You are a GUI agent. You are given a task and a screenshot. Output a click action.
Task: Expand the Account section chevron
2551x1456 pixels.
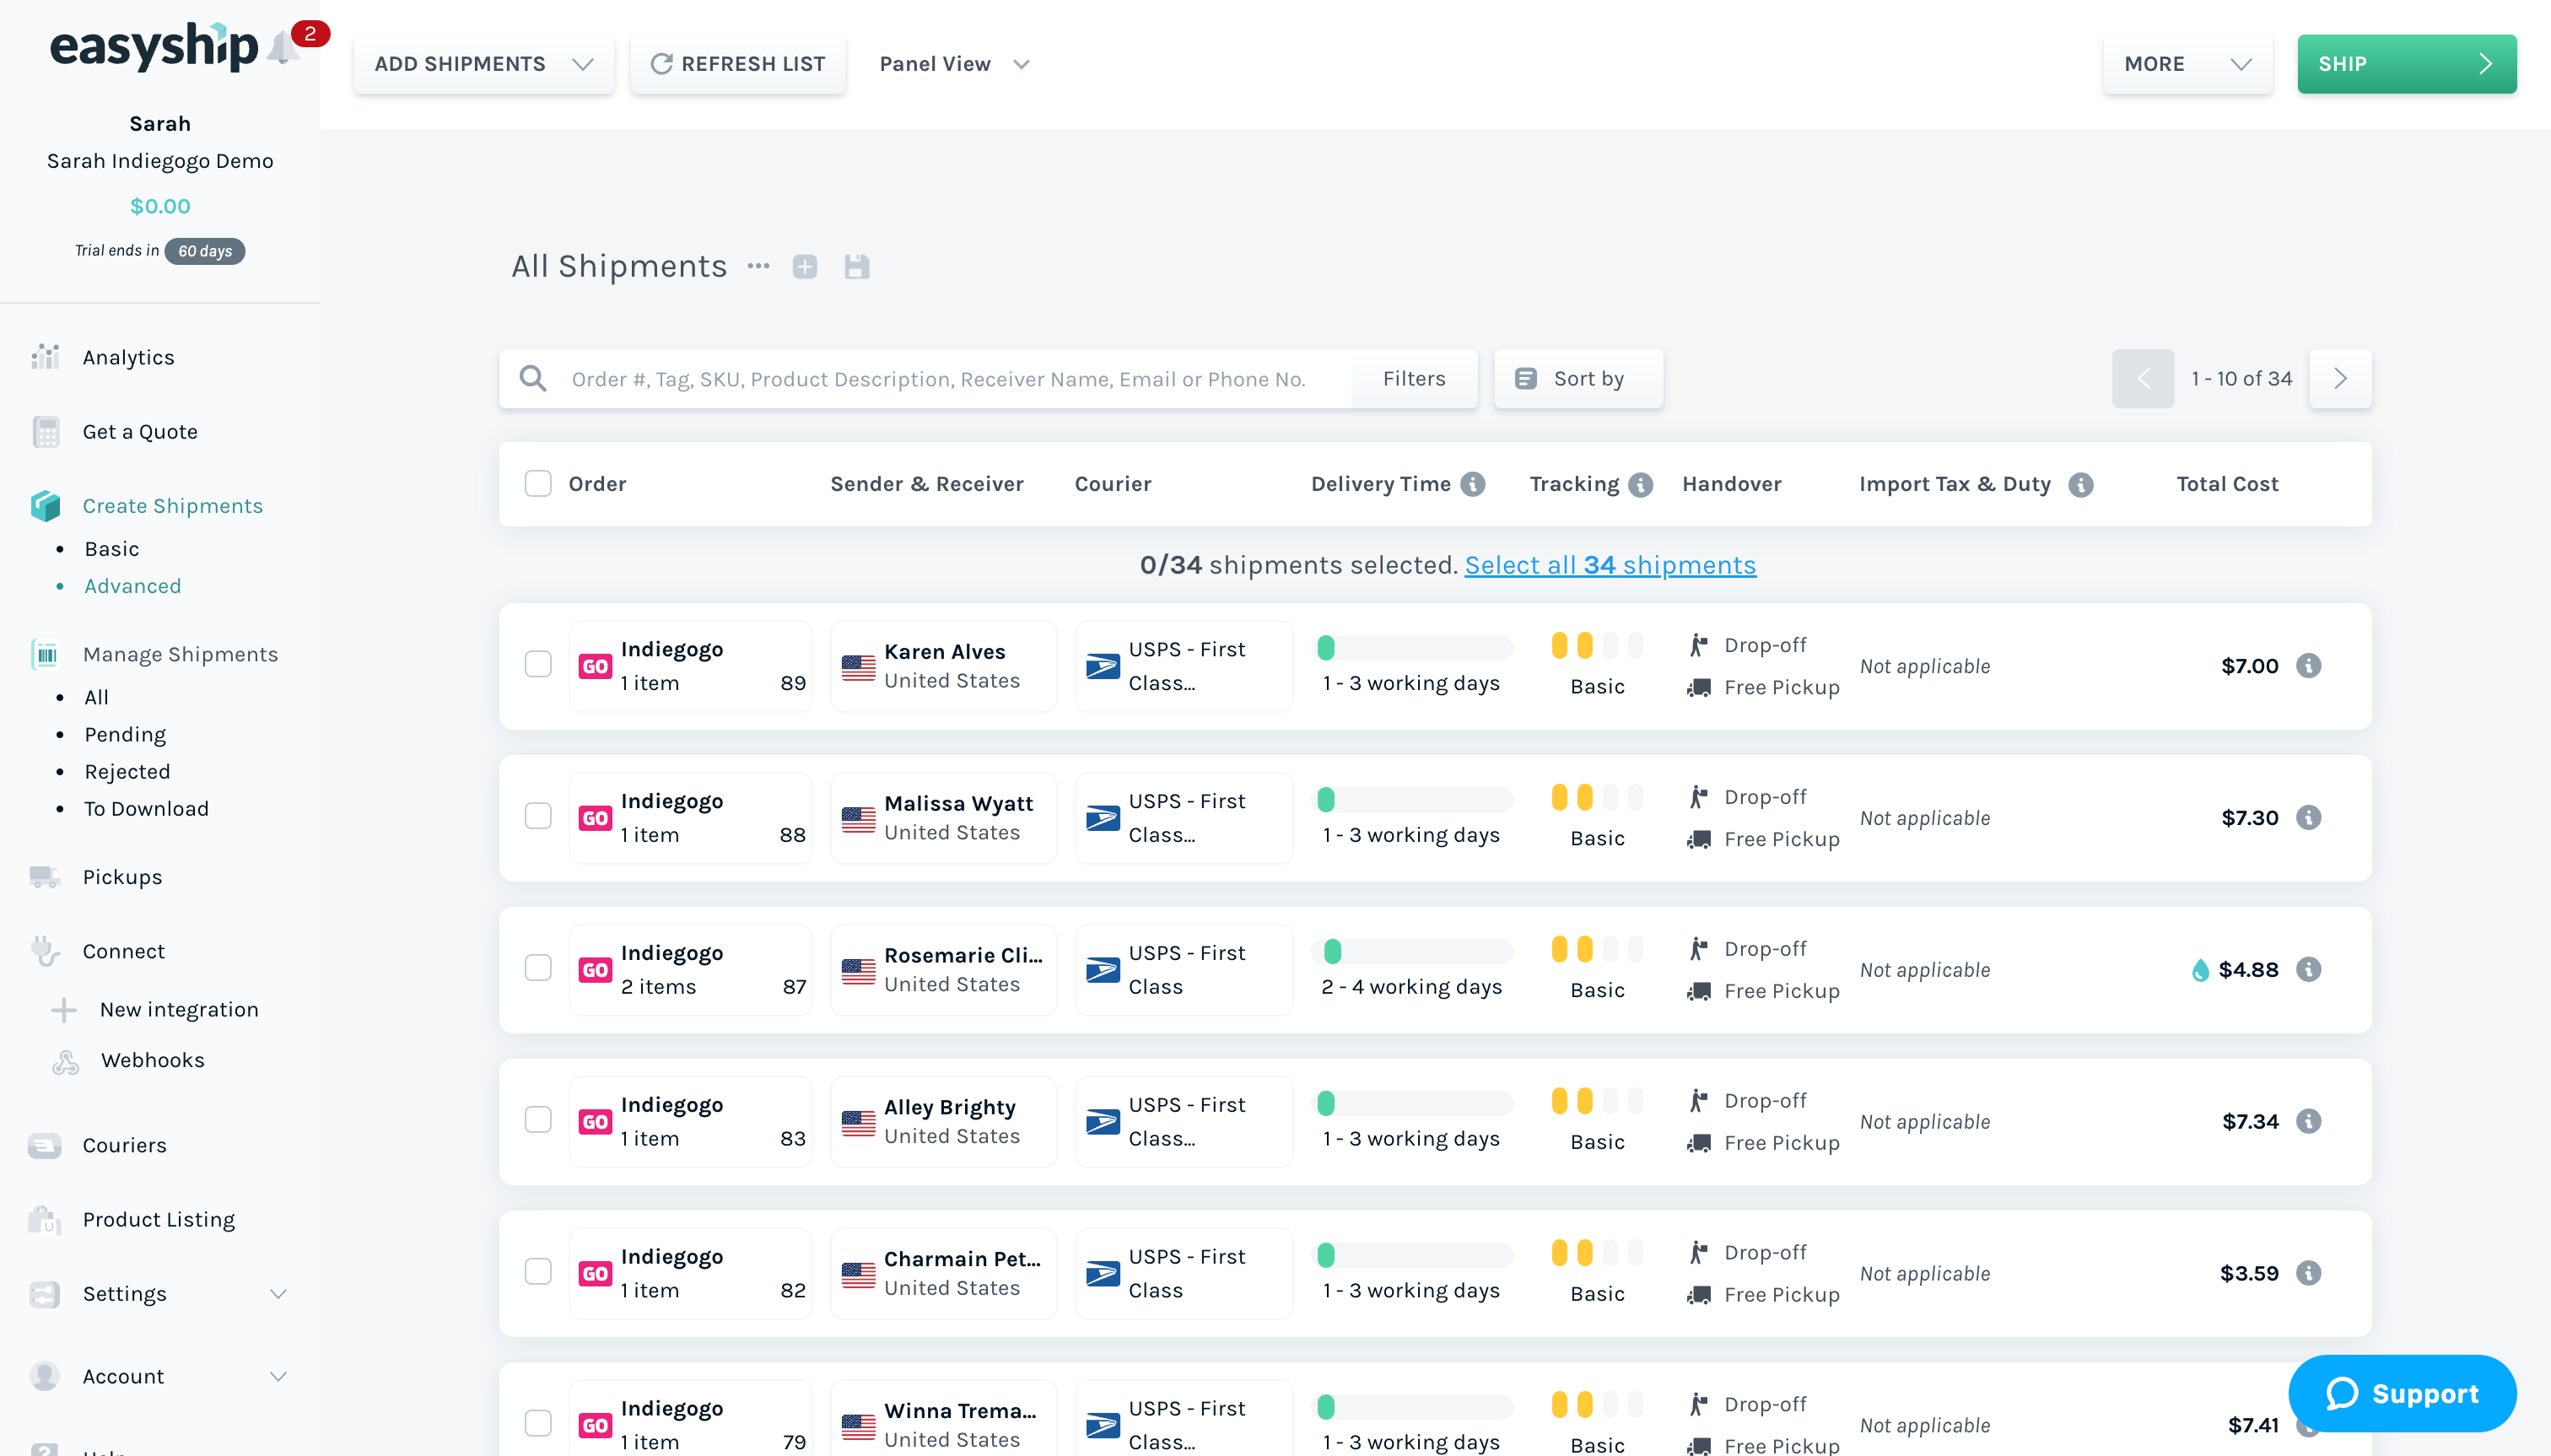278,1377
